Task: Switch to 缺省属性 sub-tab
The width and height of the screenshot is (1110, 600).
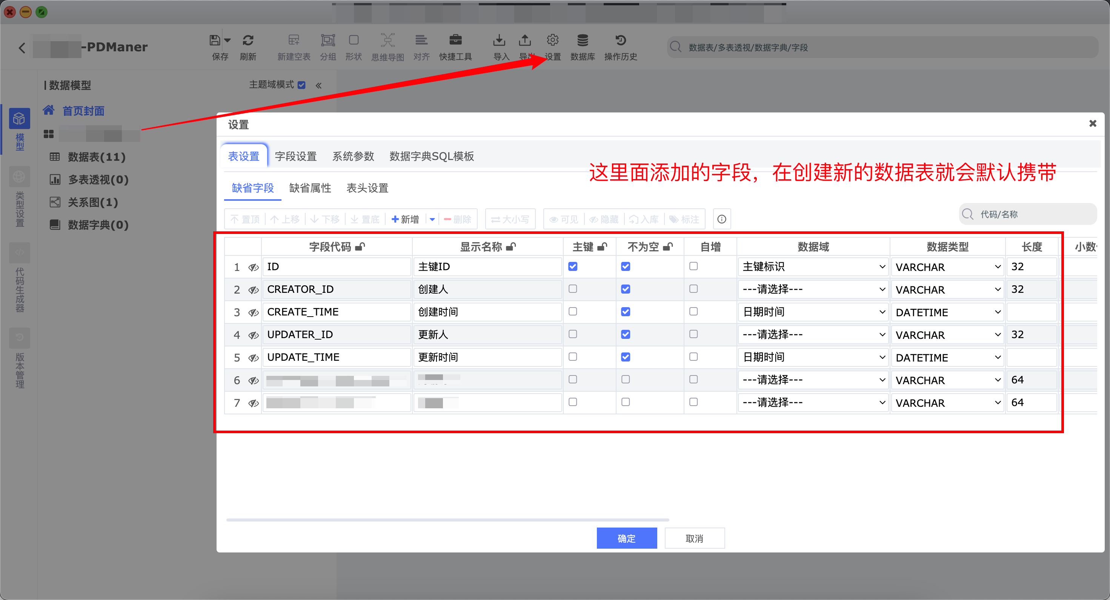Action: tap(310, 188)
